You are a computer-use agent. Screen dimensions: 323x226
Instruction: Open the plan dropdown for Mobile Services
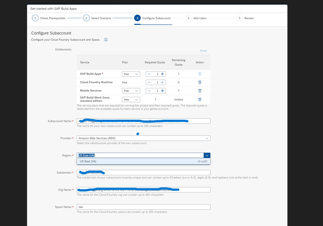click(131, 91)
